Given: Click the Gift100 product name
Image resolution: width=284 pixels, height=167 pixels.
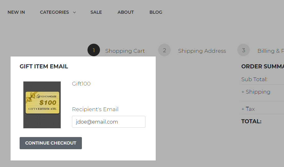Looking at the screenshot, I should [81, 84].
